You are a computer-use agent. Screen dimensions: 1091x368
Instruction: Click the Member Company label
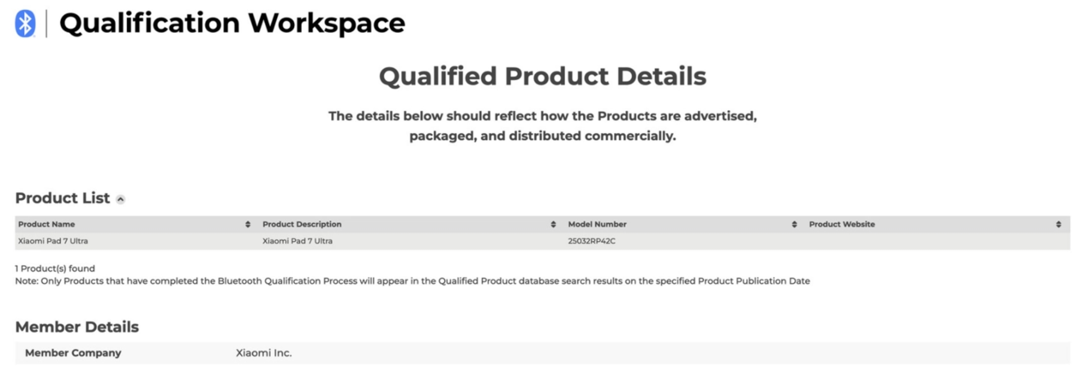coord(73,353)
